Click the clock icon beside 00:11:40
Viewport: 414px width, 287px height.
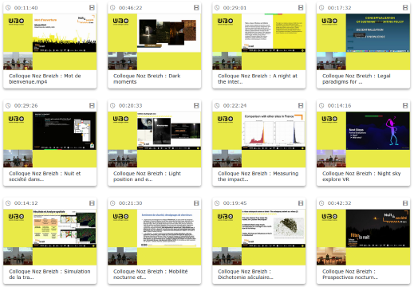[x=8, y=8]
